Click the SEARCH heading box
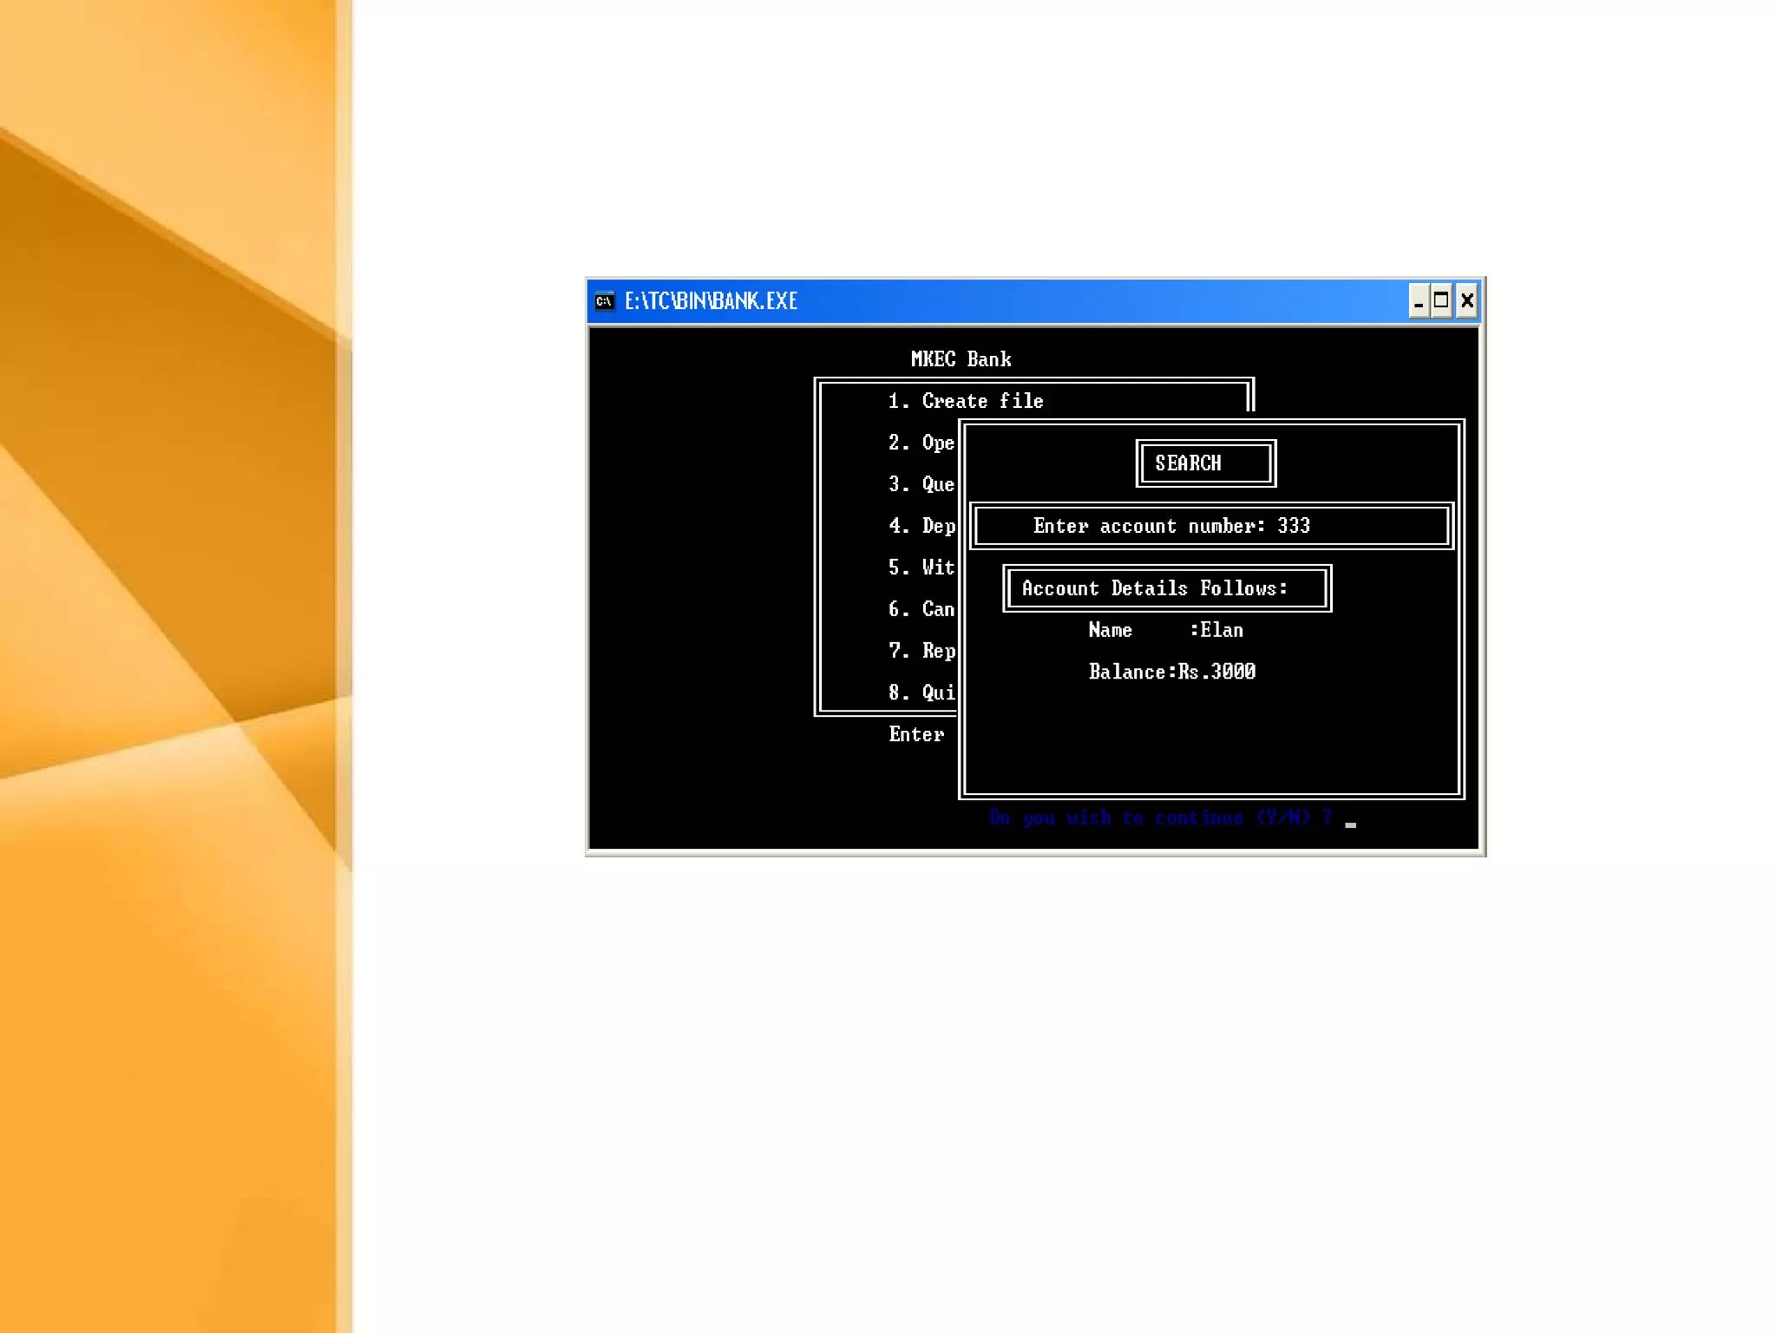1777x1333 pixels. point(1205,463)
